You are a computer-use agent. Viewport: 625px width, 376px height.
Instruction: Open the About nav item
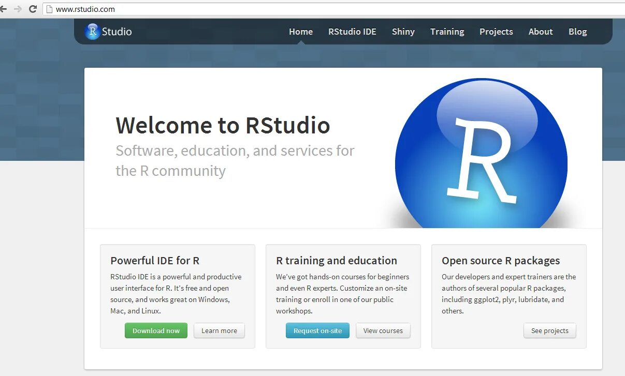(x=541, y=32)
